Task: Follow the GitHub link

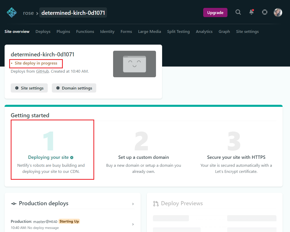Action: point(42,71)
